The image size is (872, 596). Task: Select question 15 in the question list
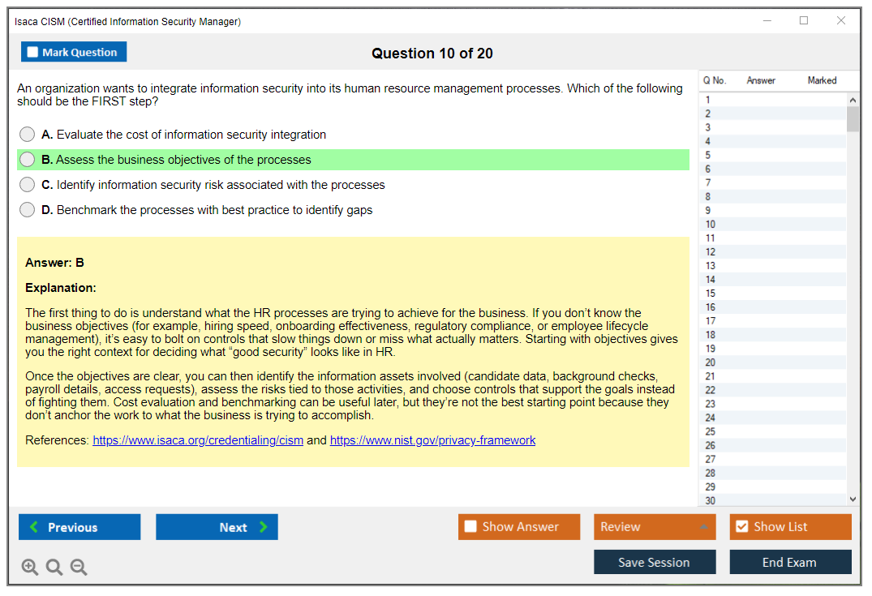tap(771, 293)
